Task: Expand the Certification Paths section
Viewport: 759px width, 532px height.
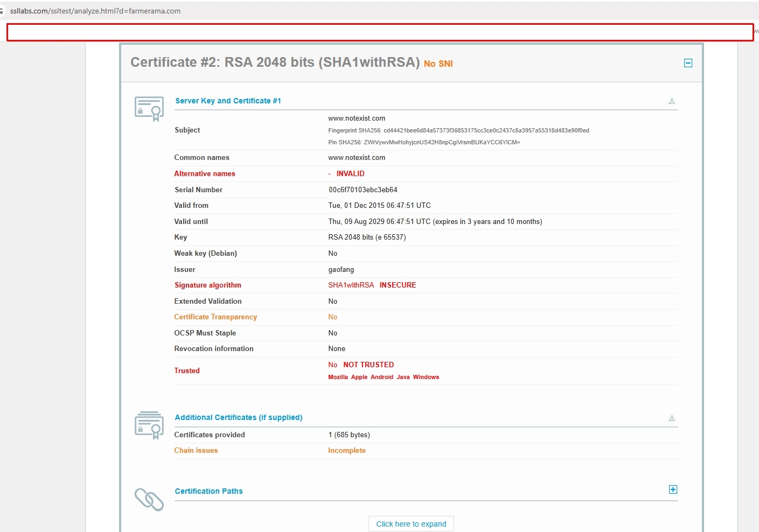Action: (673, 489)
